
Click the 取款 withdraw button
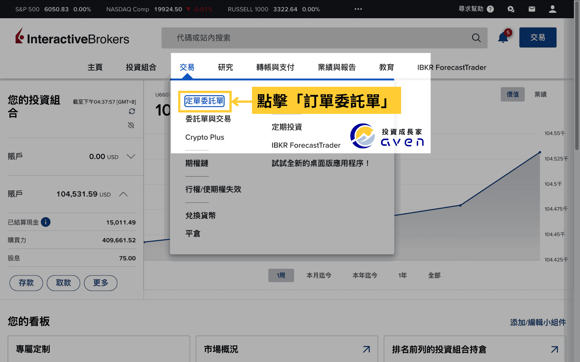point(63,283)
